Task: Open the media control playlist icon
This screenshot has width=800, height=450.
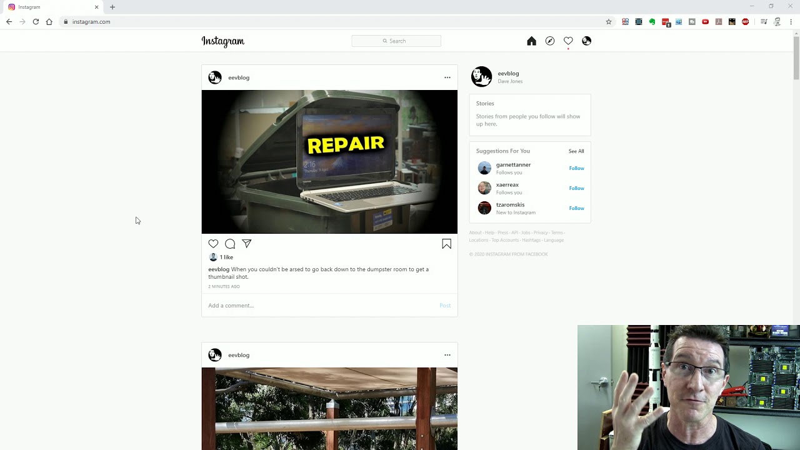Action: click(x=764, y=21)
